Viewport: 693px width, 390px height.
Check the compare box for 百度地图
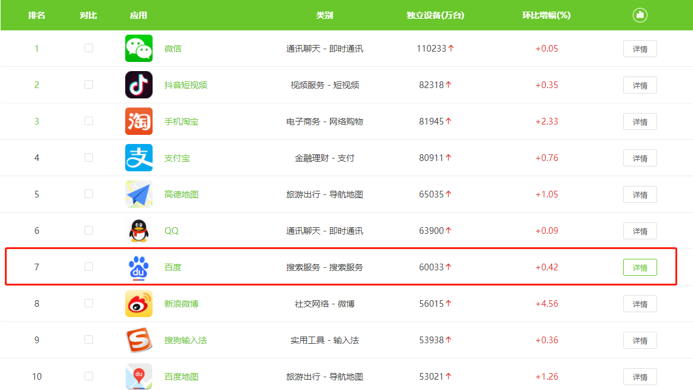click(x=89, y=376)
